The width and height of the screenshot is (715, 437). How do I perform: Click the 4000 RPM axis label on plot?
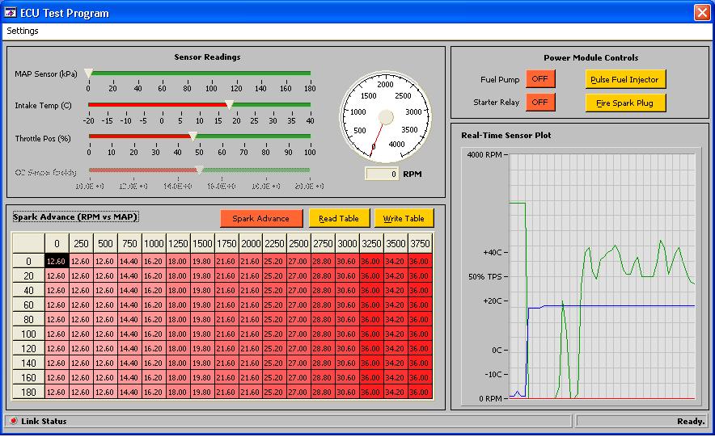tap(484, 155)
